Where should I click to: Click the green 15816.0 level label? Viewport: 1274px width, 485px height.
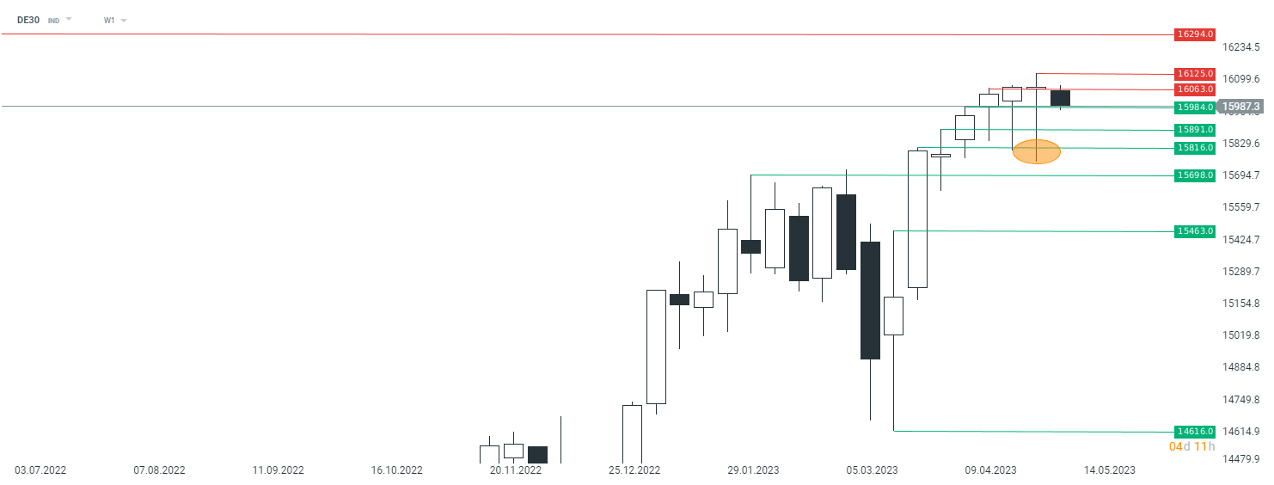pos(1195,148)
